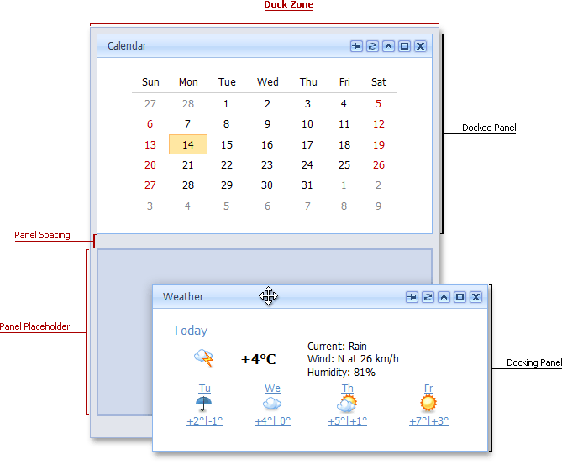Image resolution: width=562 pixels, height=464 pixels.
Task: Click Current: Rain text
Action: [337, 347]
